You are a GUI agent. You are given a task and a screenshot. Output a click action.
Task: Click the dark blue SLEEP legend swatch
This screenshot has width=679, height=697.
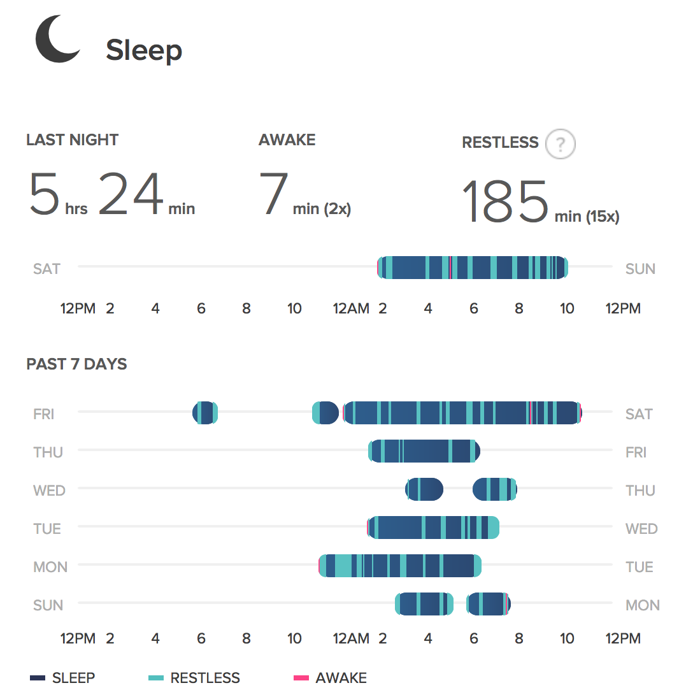(x=38, y=678)
